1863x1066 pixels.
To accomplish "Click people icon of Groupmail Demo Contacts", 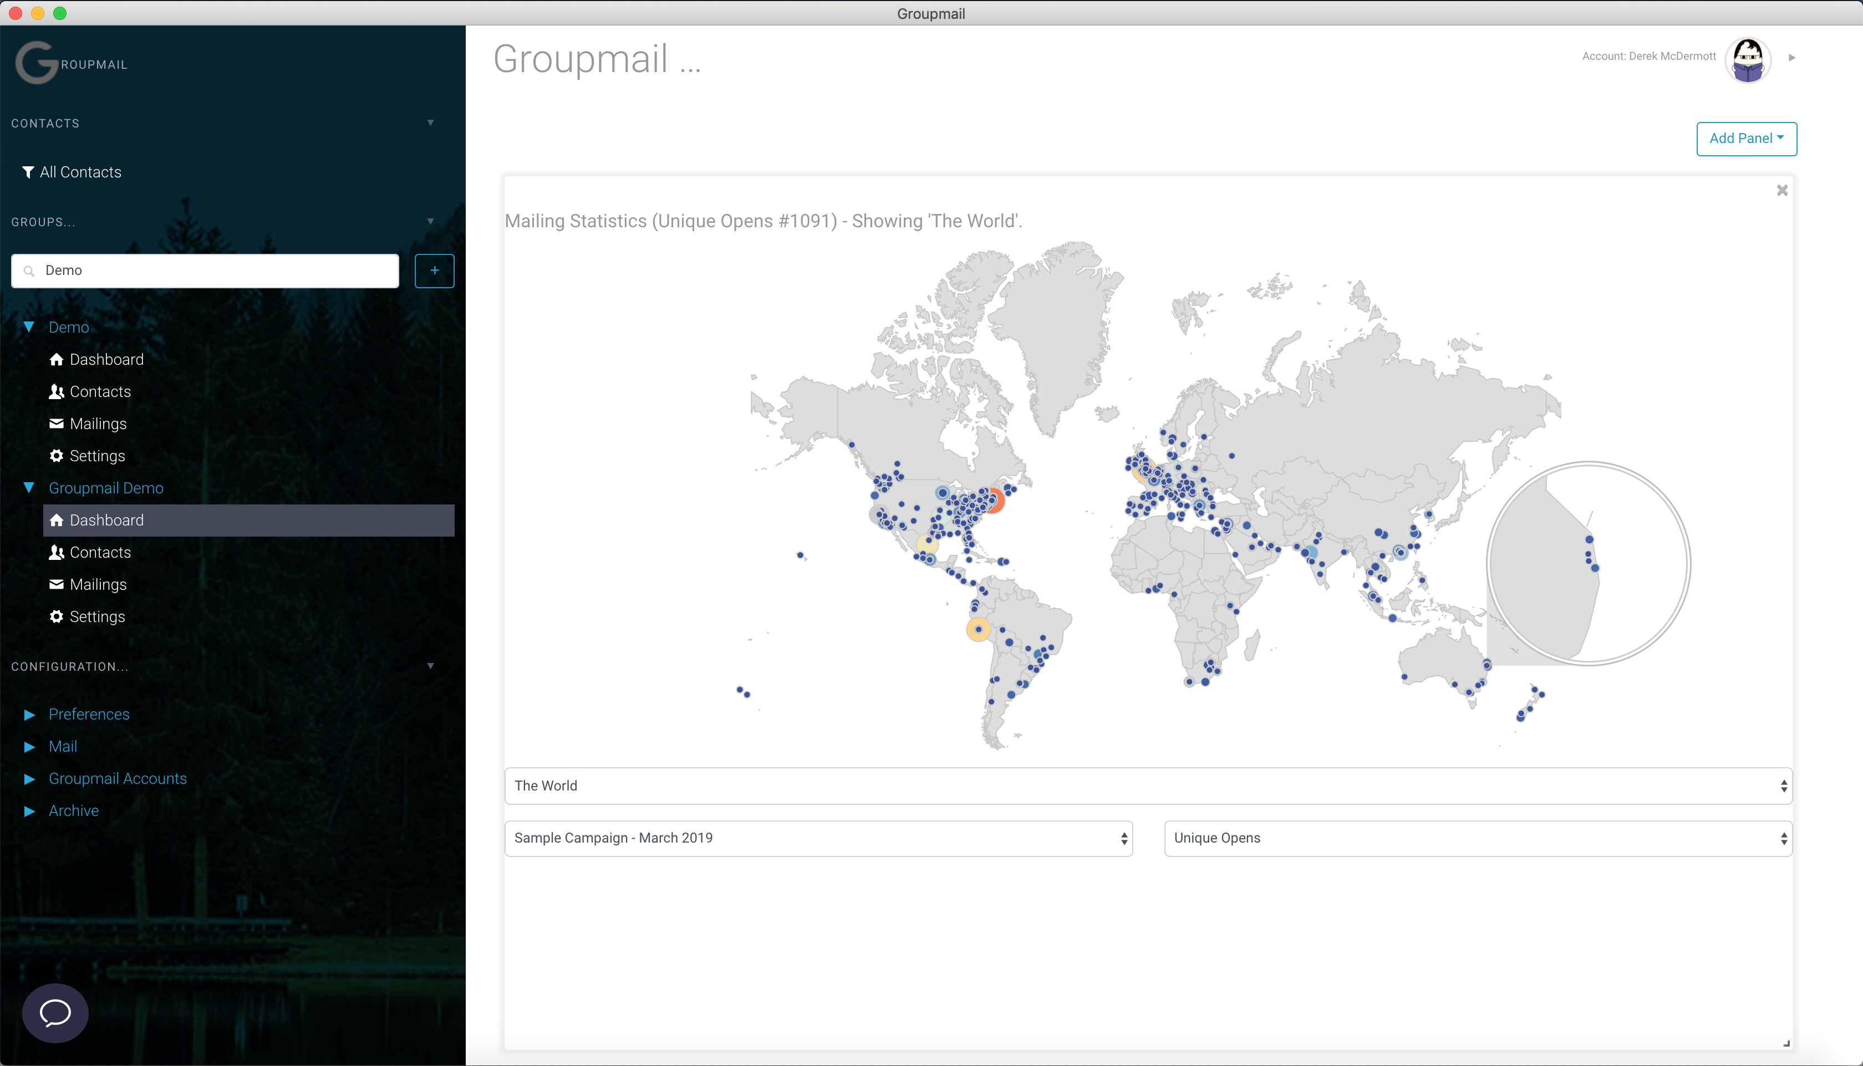I will [x=57, y=553].
